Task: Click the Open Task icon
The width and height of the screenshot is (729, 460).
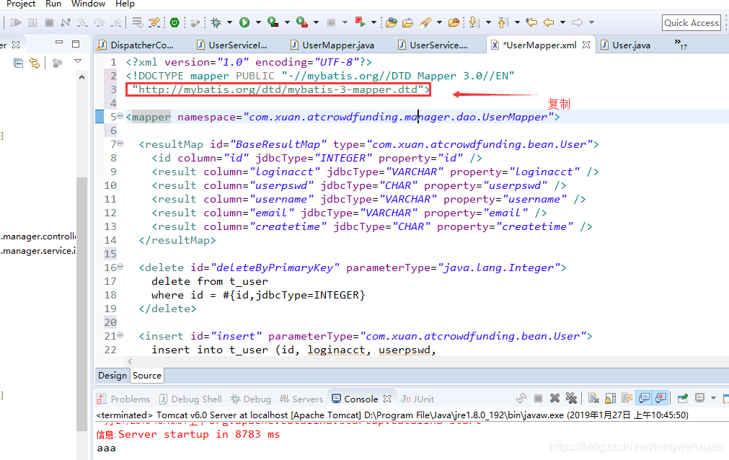Action: pos(407,22)
